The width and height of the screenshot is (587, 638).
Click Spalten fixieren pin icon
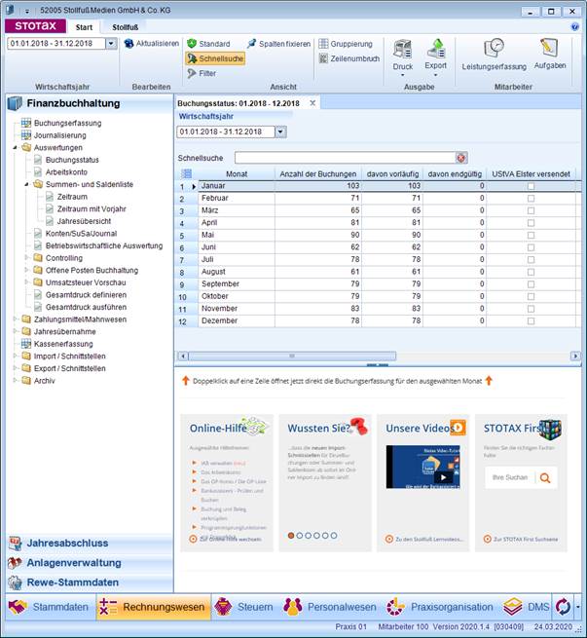251,43
